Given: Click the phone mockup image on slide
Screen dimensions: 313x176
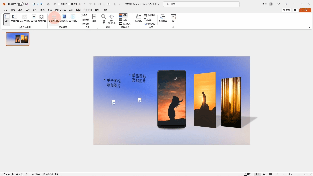Looking at the screenshot, I should coord(172,99).
